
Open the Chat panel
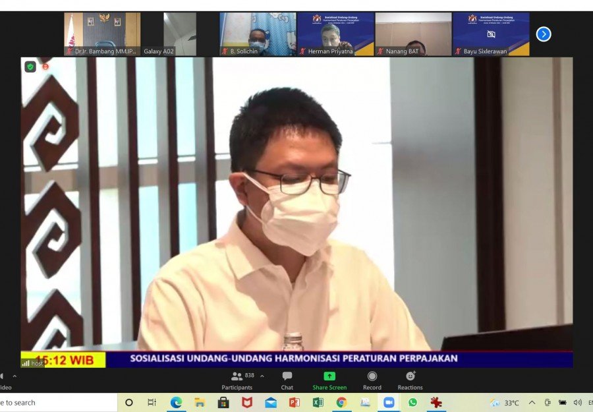[x=287, y=380]
